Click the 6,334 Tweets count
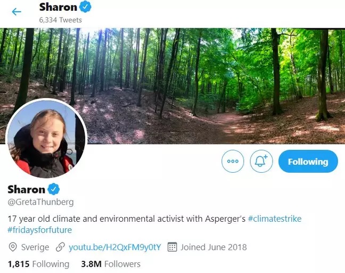The height and width of the screenshot is (273, 345). pyautogui.click(x=60, y=20)
